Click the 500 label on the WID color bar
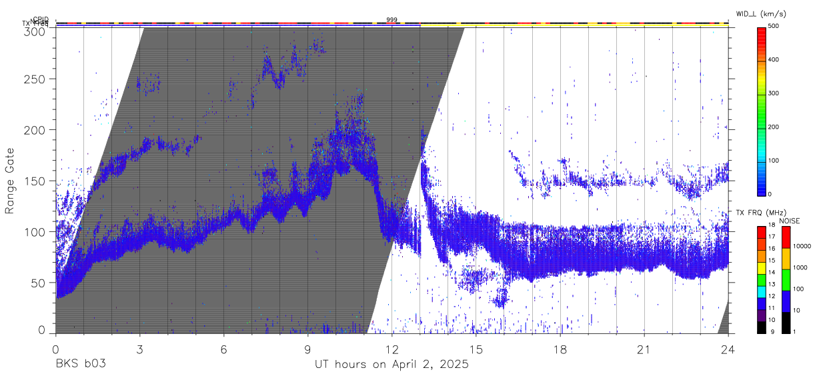The height and width of the screenshot is (378, 819). coord(772,27)
